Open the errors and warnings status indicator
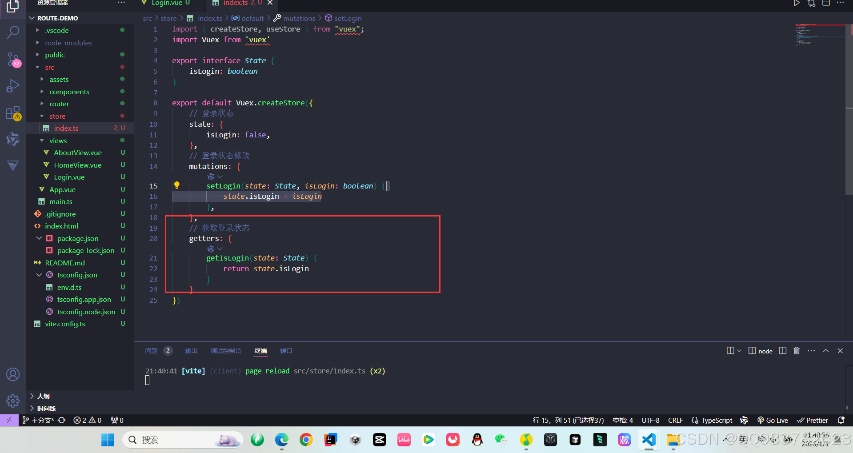Screen dimensions: 853x453 [x=88, y=420]
